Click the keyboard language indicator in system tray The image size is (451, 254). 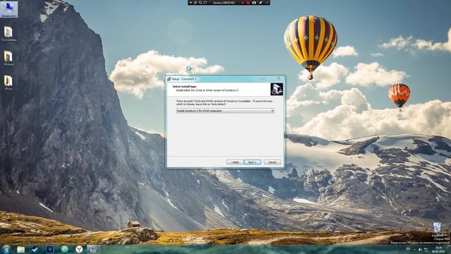[x=408, y=249]
